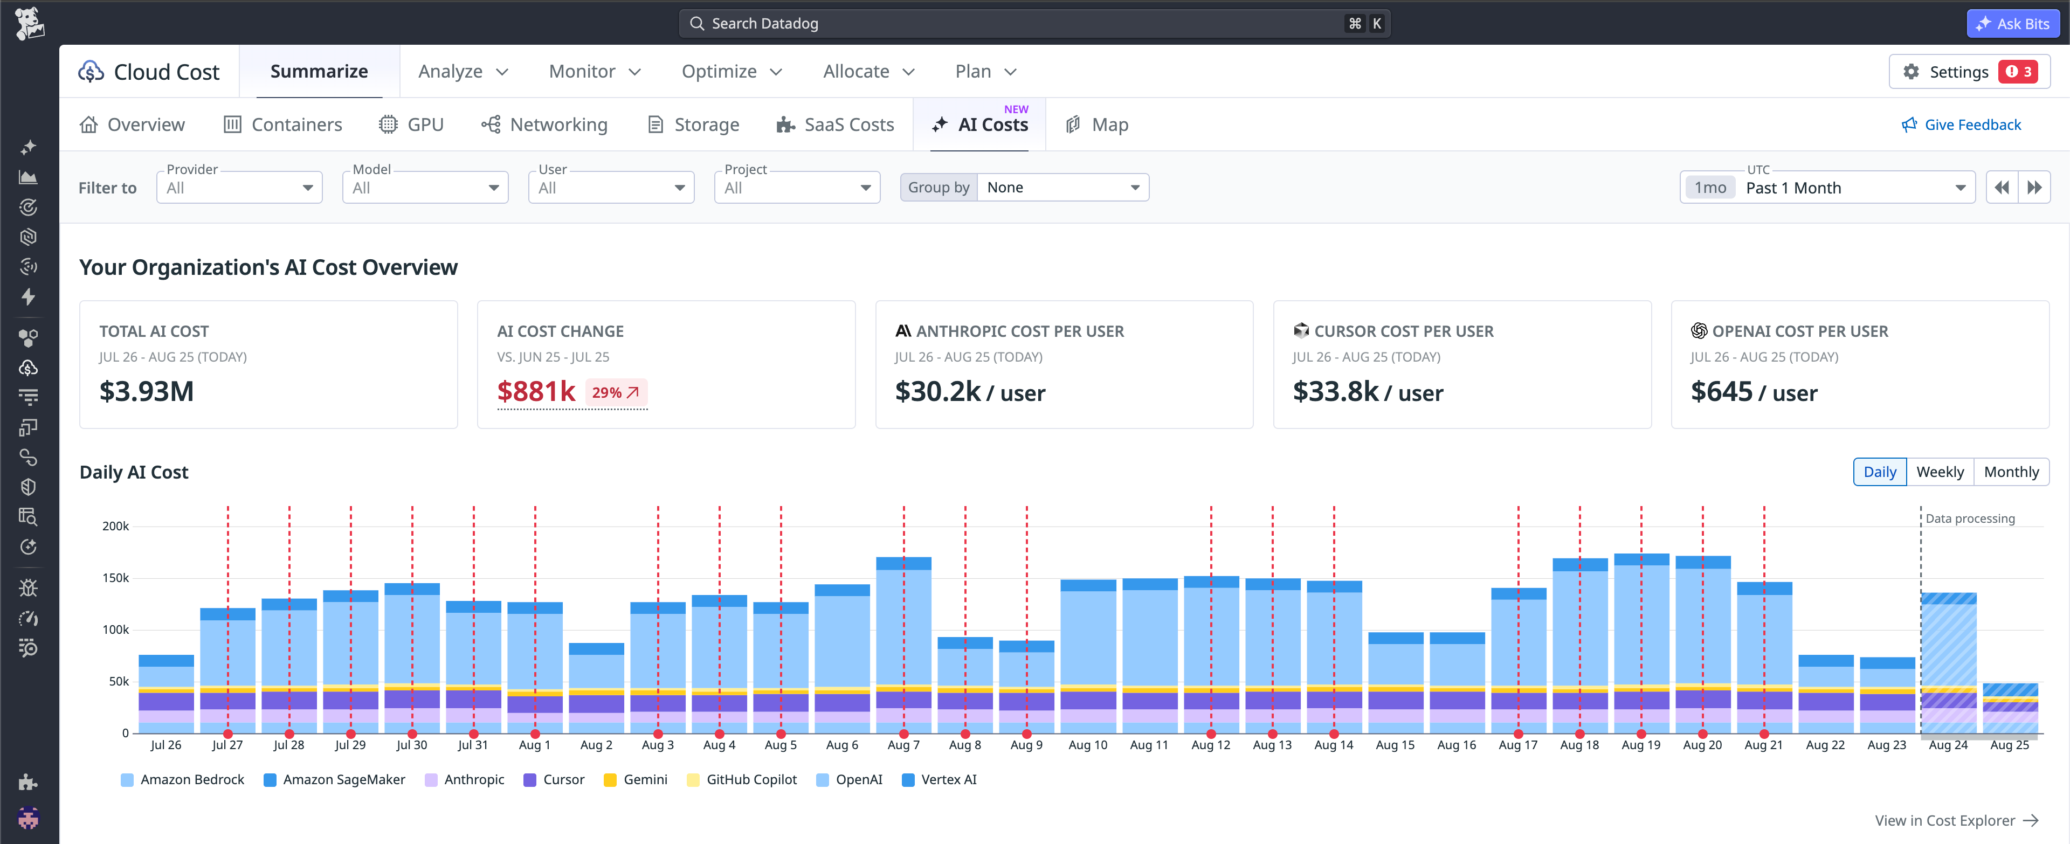Toggle Cursor series in legend
Viewport: 2070px width, 844px height.
554,779
